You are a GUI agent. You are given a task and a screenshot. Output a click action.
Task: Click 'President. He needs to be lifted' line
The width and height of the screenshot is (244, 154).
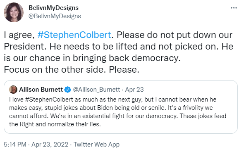pyautogui.click(x=118, y=46)
